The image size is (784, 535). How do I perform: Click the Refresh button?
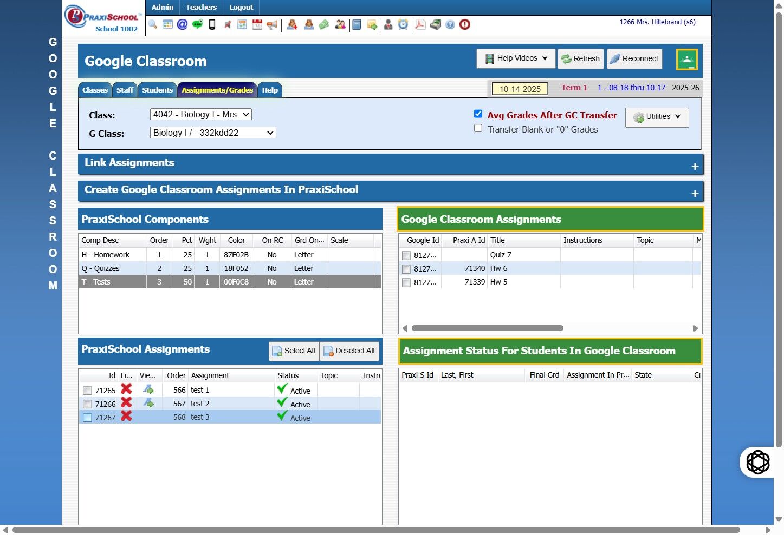580,58
